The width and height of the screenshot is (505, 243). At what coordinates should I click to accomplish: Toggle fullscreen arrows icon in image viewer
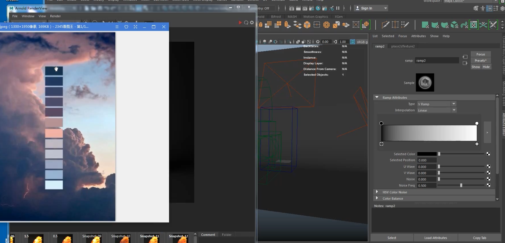(x=135, y=27)
